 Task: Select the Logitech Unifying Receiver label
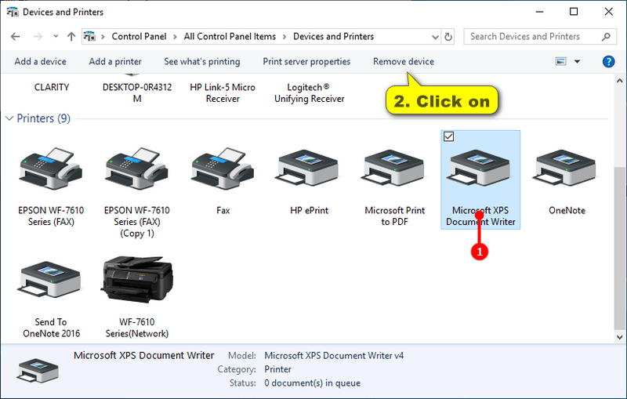tap(309, 92)
